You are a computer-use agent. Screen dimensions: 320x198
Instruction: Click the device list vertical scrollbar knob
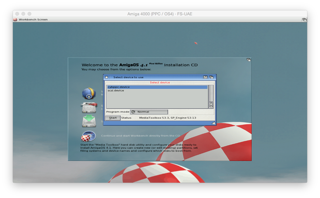pyautogui.click(x=211, y=93)
